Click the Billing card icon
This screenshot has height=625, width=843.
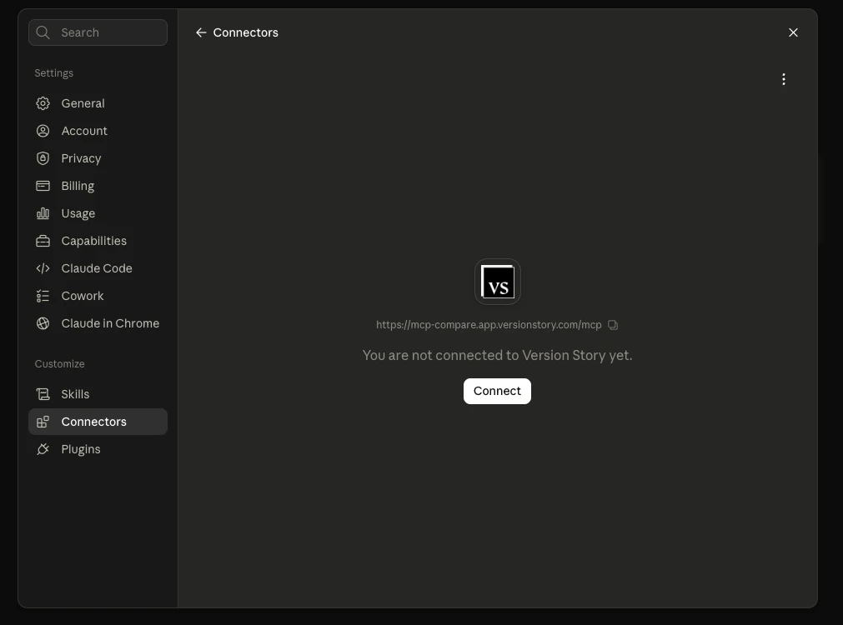[43, 186]
